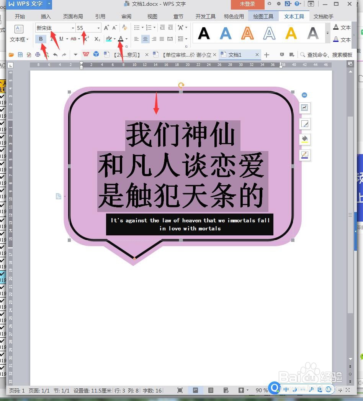Toggle center alignment button
The image size is (363, 401).
click(x=145, y=39)
